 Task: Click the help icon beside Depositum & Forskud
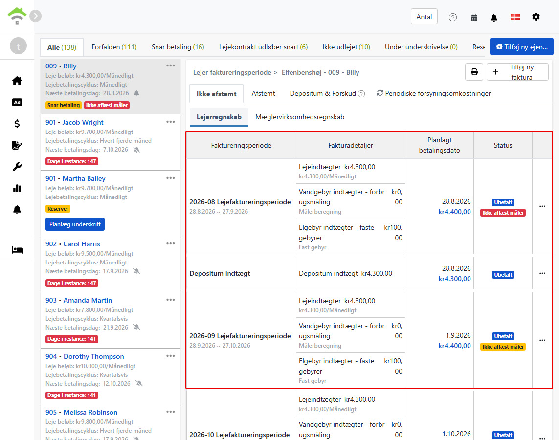(361, 94)
